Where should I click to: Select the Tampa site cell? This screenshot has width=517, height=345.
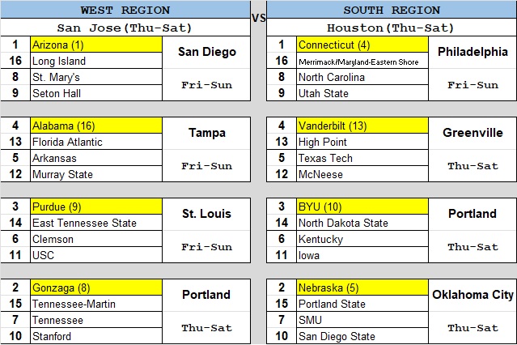tap(206, 133)
